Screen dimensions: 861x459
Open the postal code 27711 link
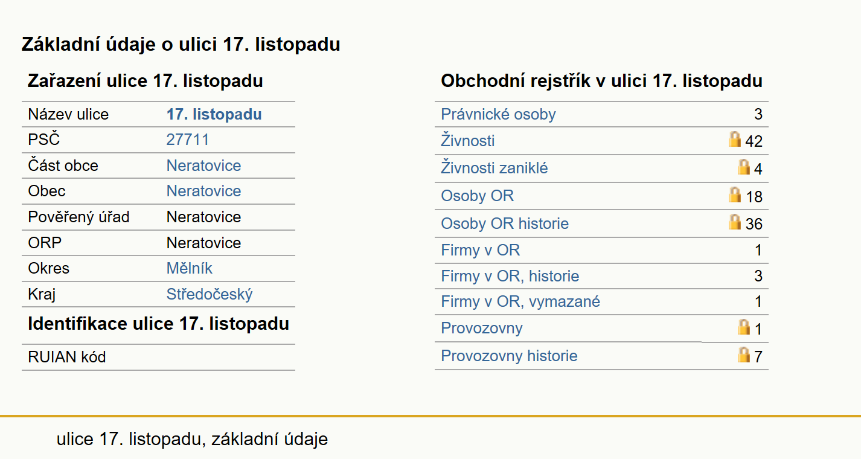[188, 140]
